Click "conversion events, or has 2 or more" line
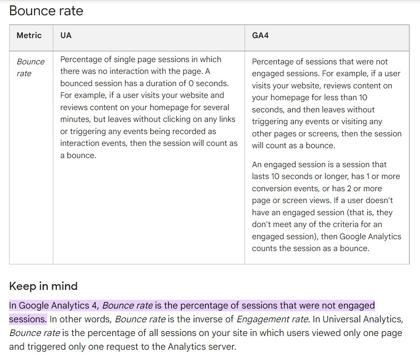This screenshot has width=420, height=360. [317, 189]
